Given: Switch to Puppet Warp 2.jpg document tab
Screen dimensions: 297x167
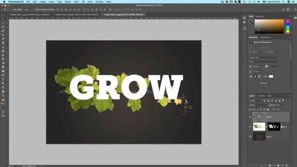Looking at the screenshot, I should pyautogui.click(x=77, y=14).
